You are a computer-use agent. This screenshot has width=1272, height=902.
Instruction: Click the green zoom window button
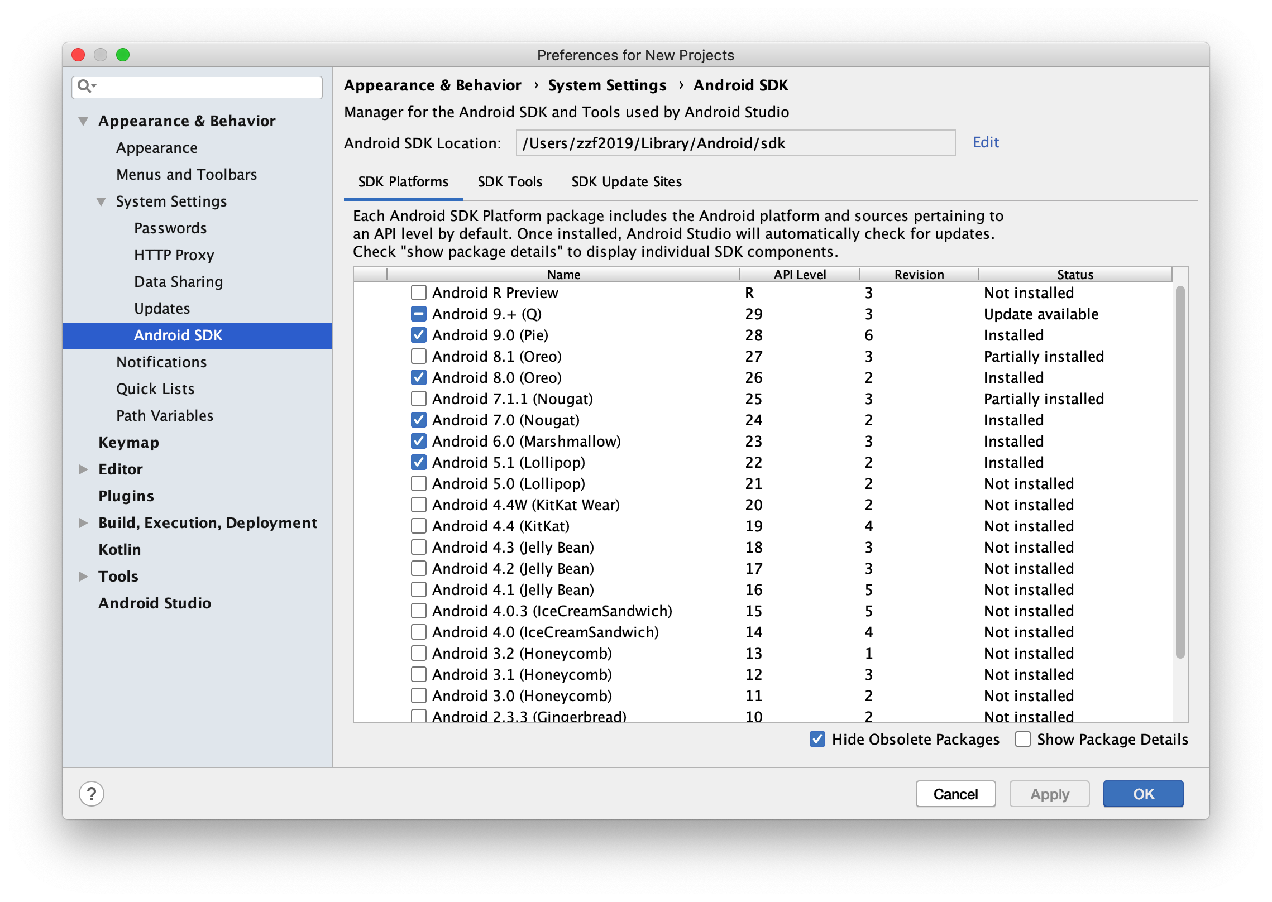pos(123,55)
